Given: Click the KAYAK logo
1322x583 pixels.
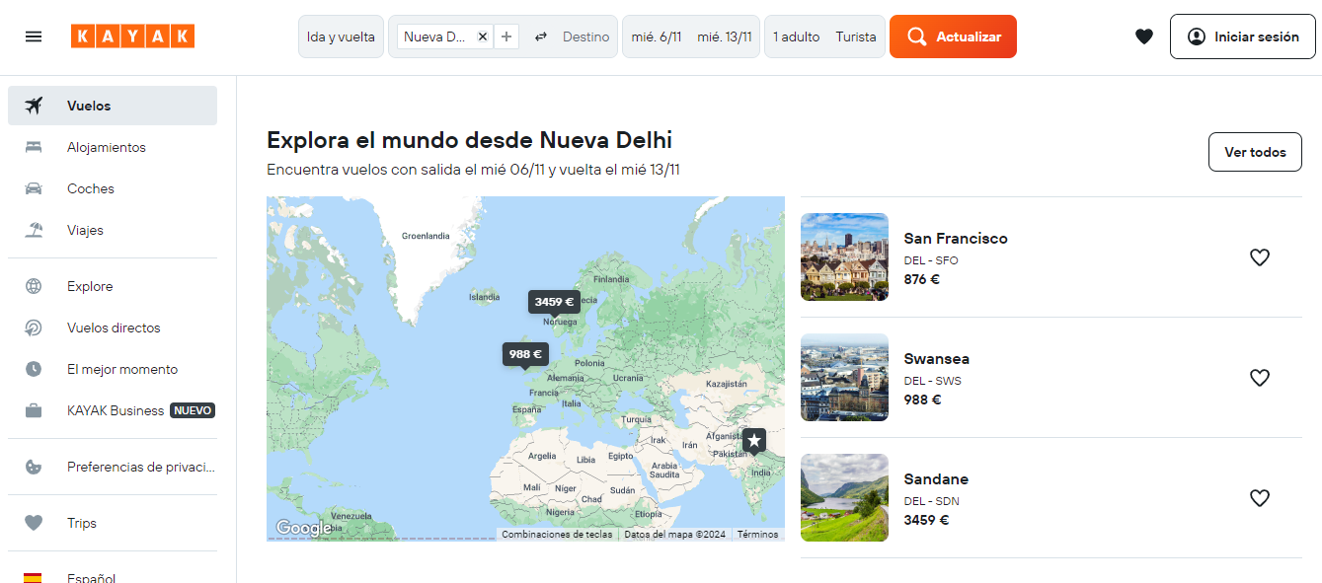Looking at the screenshot, I should click(x=132, y=36).
